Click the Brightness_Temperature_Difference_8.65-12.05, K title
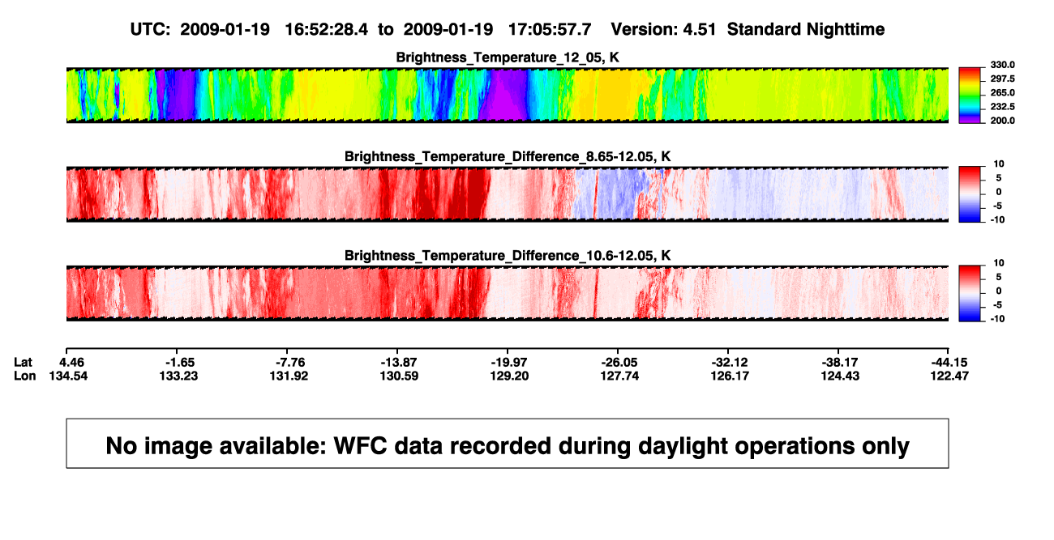Image resolution: width=1054 pixels, height=540 pixels. pyautogui.click(x=508, y=156)
